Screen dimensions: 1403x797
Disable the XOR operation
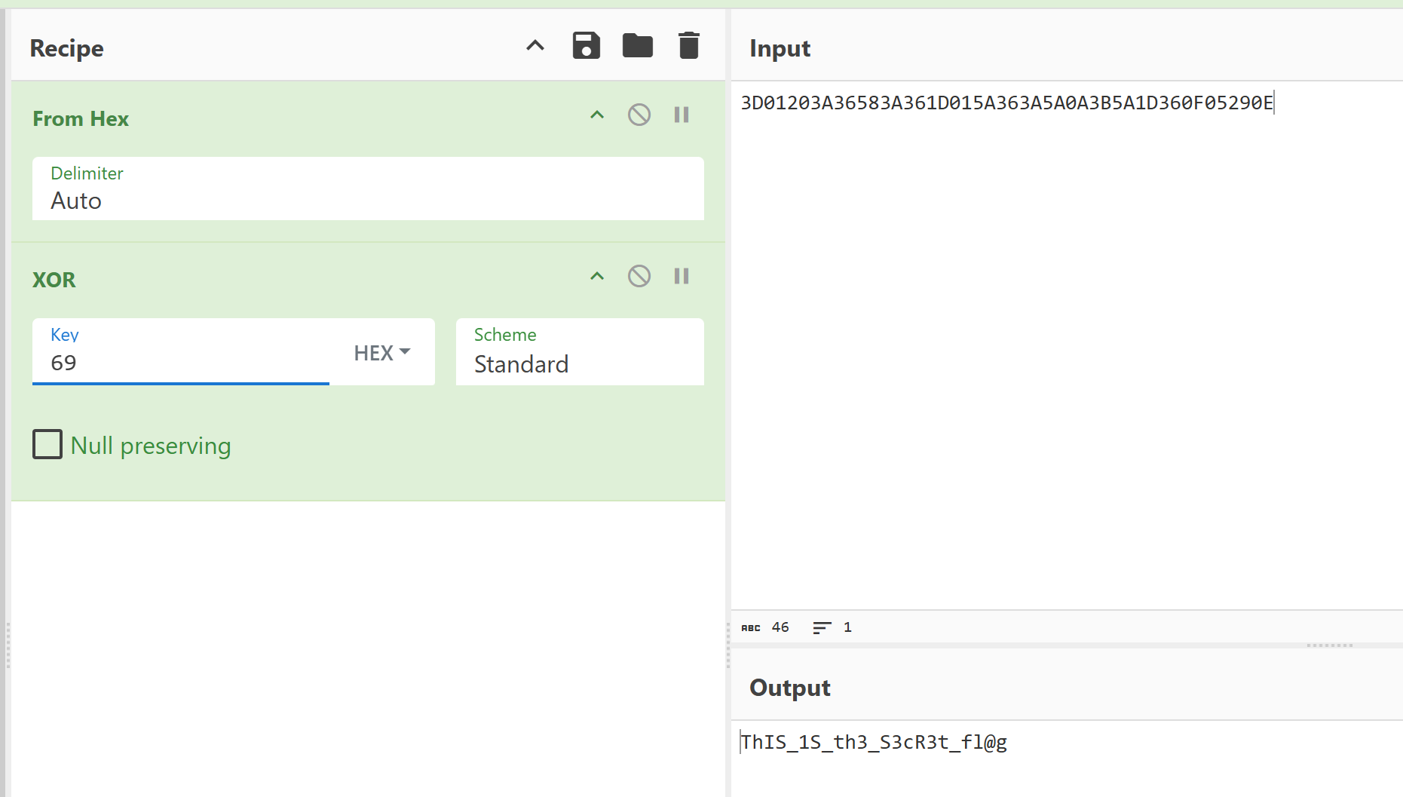pos(639,277)
